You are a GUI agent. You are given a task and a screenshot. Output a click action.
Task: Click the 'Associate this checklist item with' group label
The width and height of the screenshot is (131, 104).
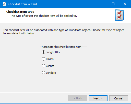pos(62,47)
